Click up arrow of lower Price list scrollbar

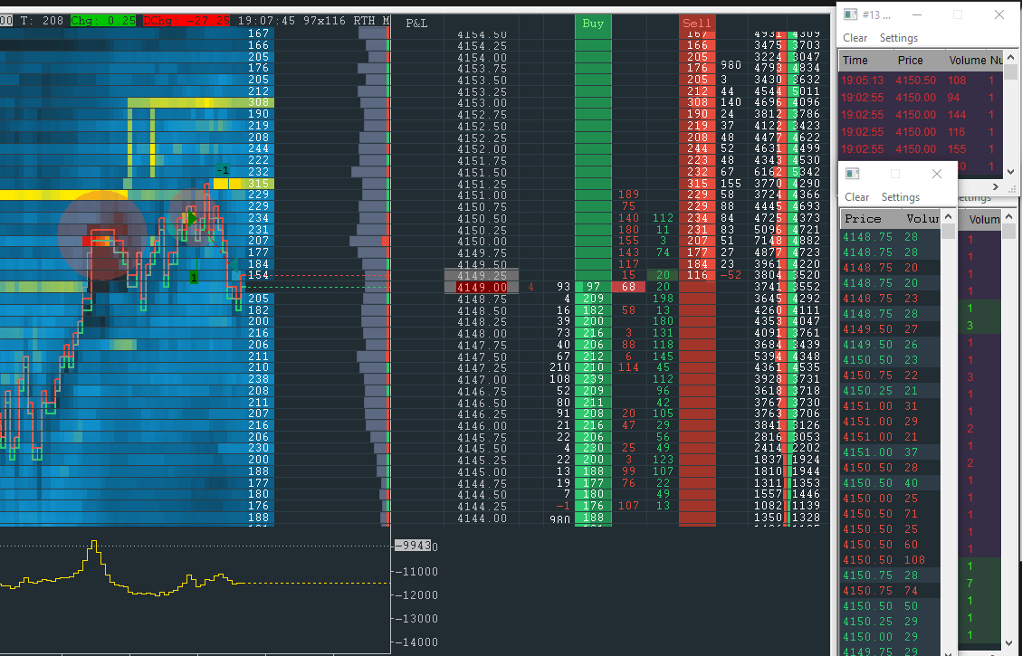[x=948, y=217]
